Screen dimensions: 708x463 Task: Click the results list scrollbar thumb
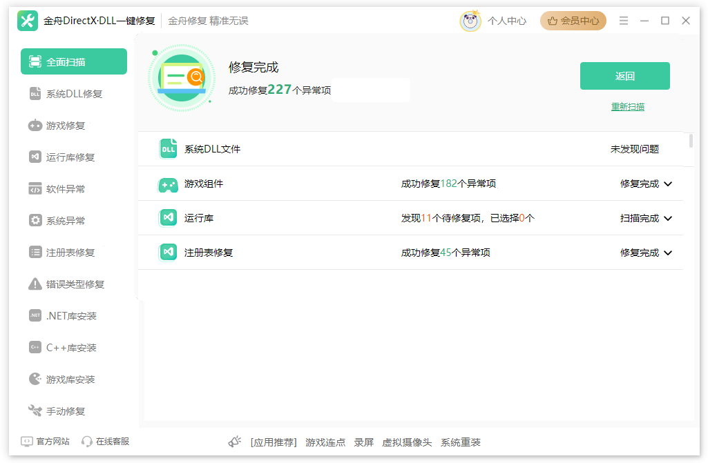[x=691, y=141]
